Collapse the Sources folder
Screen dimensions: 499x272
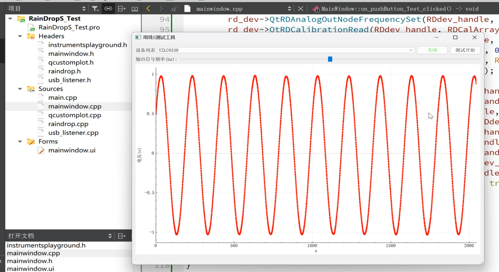(x=20, y=89)
